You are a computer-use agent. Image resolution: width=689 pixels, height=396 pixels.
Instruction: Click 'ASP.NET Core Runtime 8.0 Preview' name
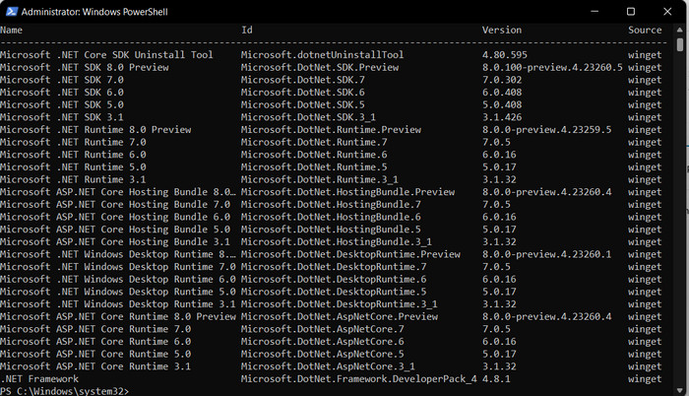coord(146,317)
